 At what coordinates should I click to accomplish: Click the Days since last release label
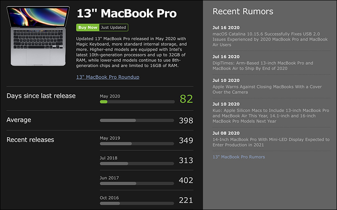[41, 96]
